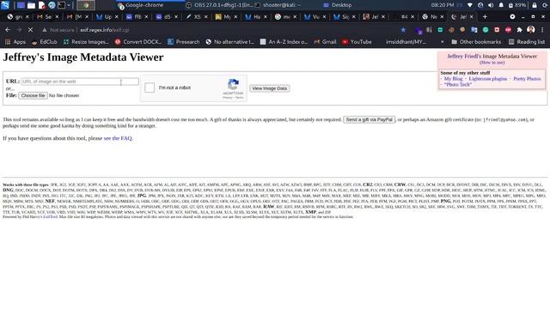Follow the see the FAQ link

118,138
